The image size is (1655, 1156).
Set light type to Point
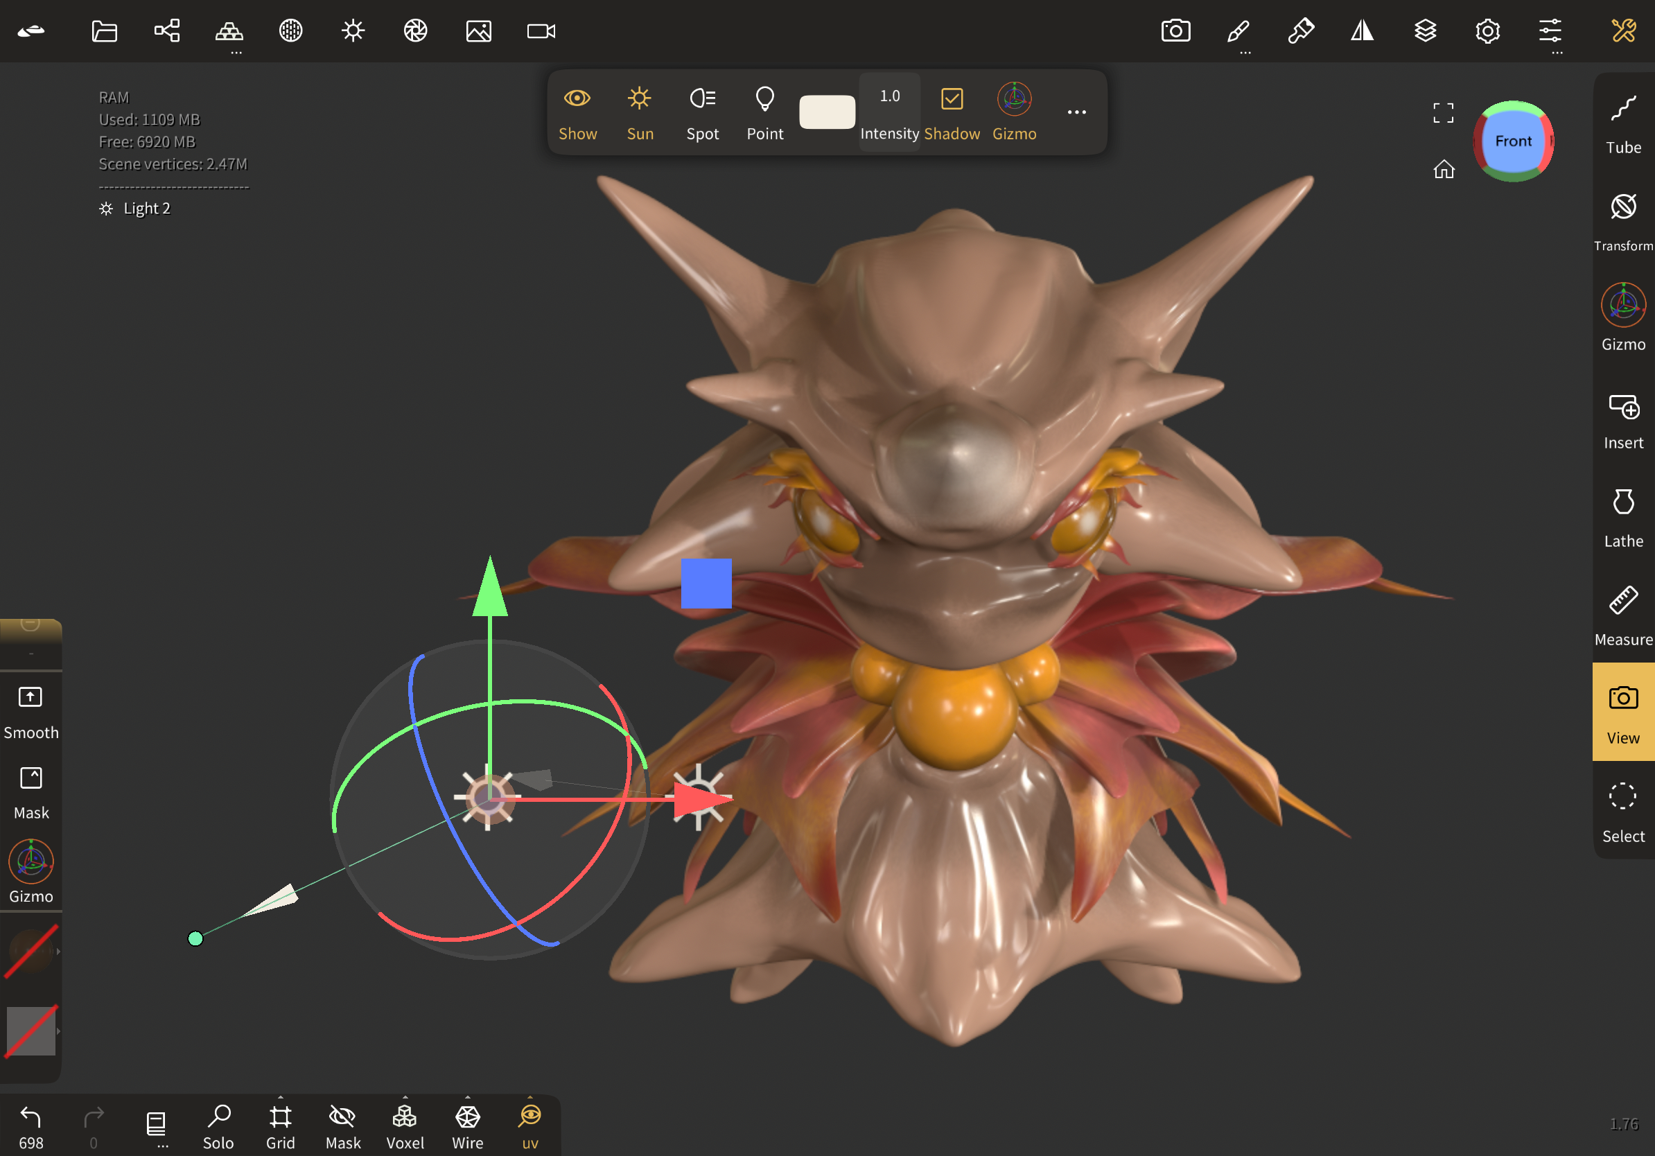point(765,113)
